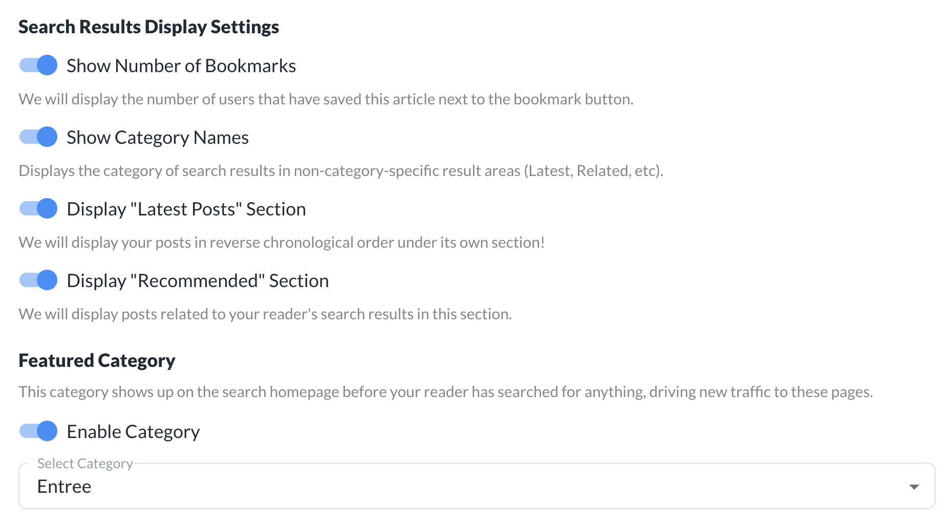Click the Featured Category heading

pyautogui.click(x=97, y=360)
